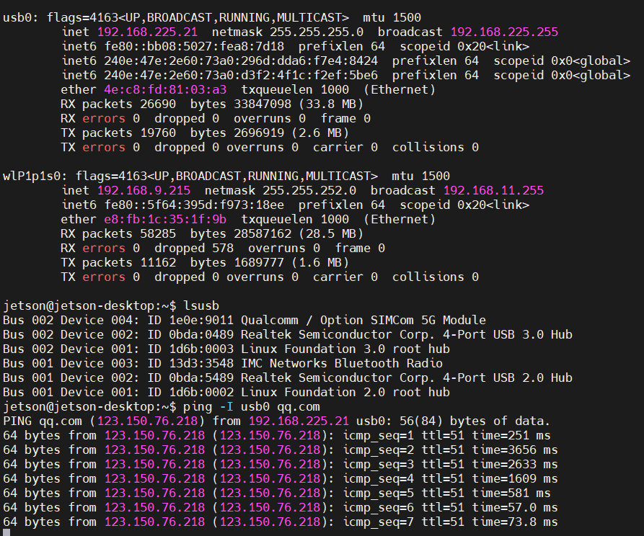
Task: Click the IMC Networks Bluetooth Radio line
Action: point(223,363)
